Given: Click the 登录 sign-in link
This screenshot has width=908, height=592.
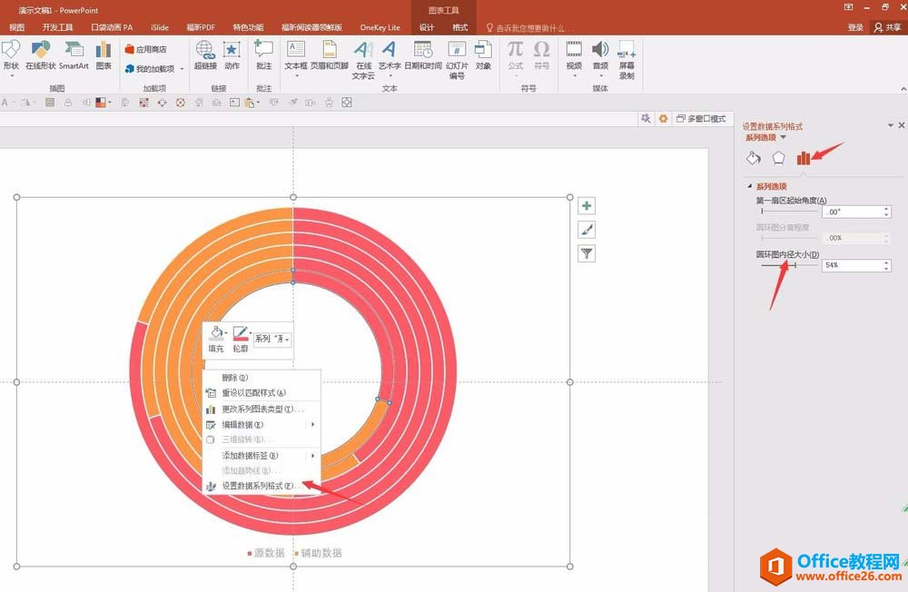Looking at the screenshot, I should [855, 27].
